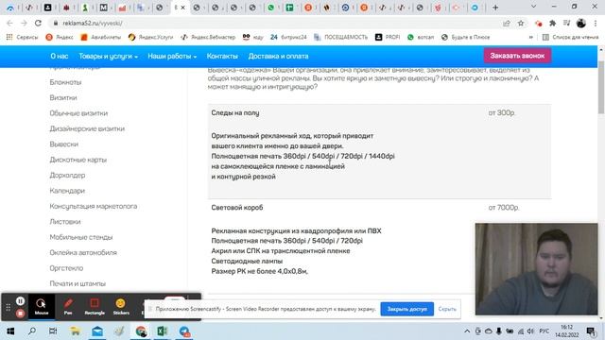Select the Pen drawing tool
Image resolution: width=605 pixels, height=340 pixels.
(68, 306)
